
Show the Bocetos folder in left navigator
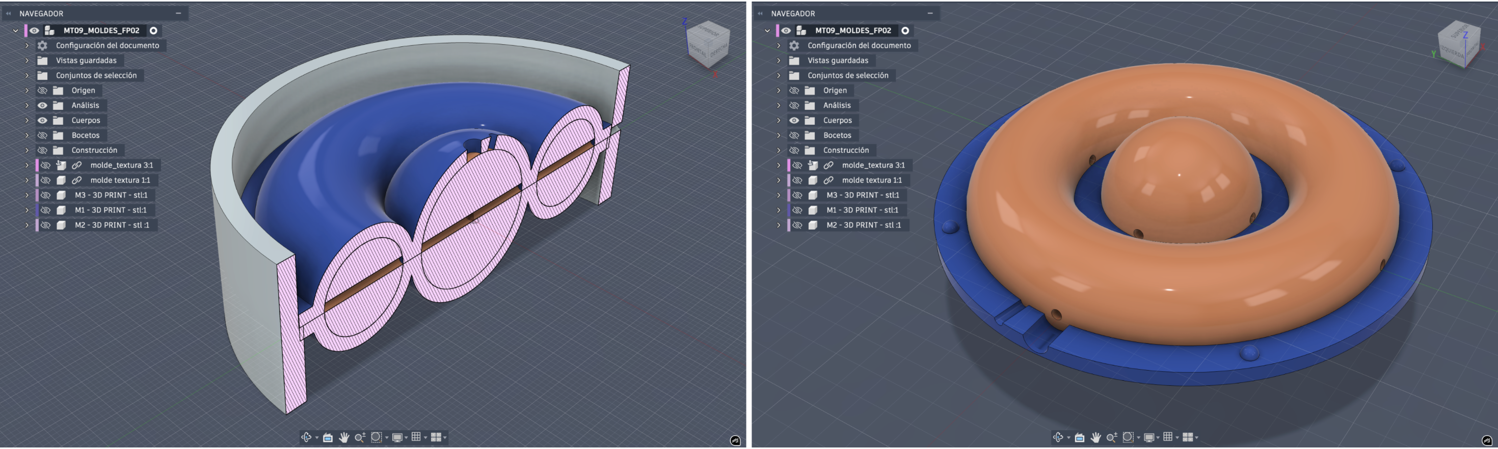(x=42, y=135)
